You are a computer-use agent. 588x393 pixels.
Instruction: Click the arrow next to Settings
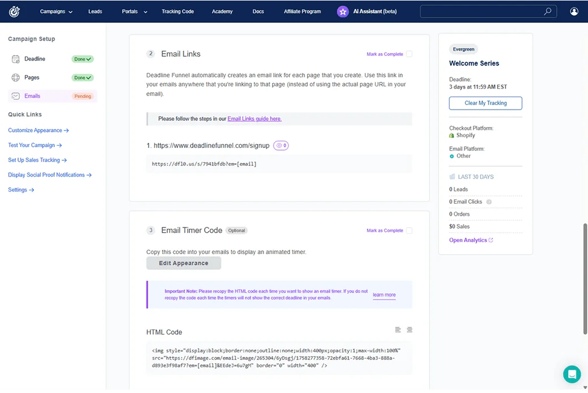pos(32,190)
